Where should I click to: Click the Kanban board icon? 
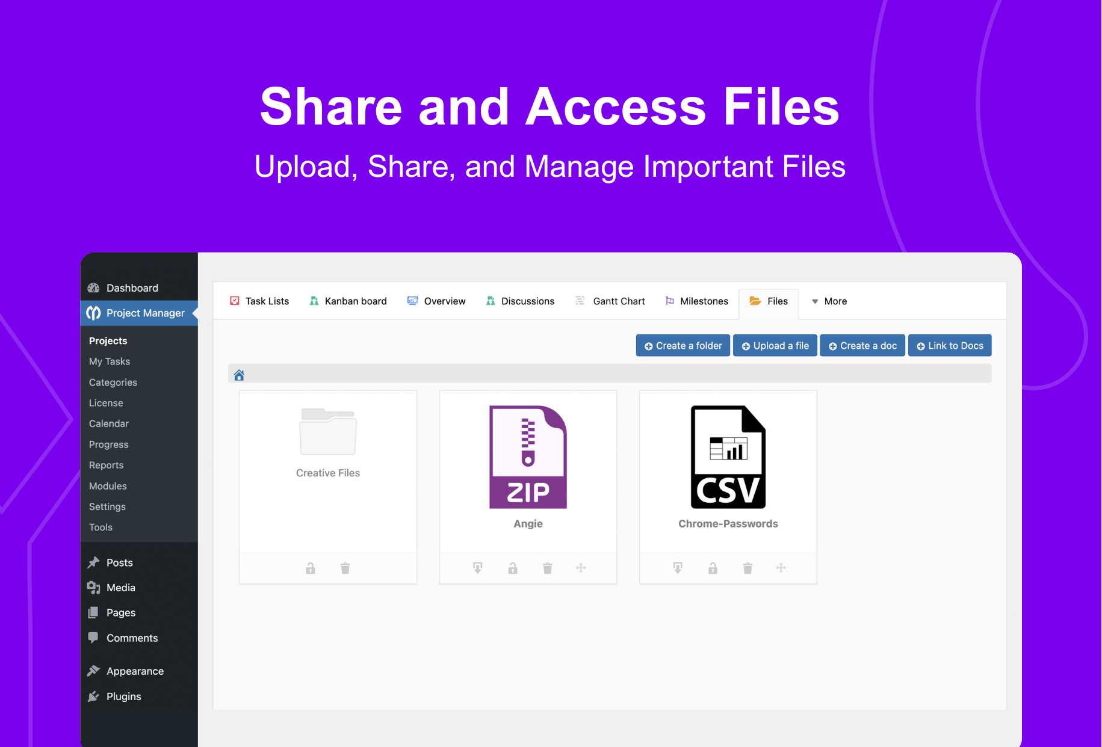tap(314, 301)
